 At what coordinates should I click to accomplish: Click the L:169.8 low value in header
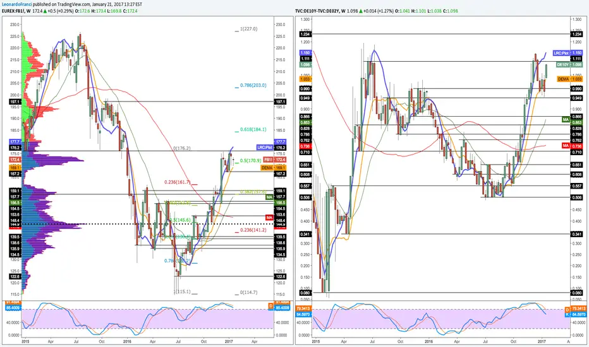pos(114,11)
